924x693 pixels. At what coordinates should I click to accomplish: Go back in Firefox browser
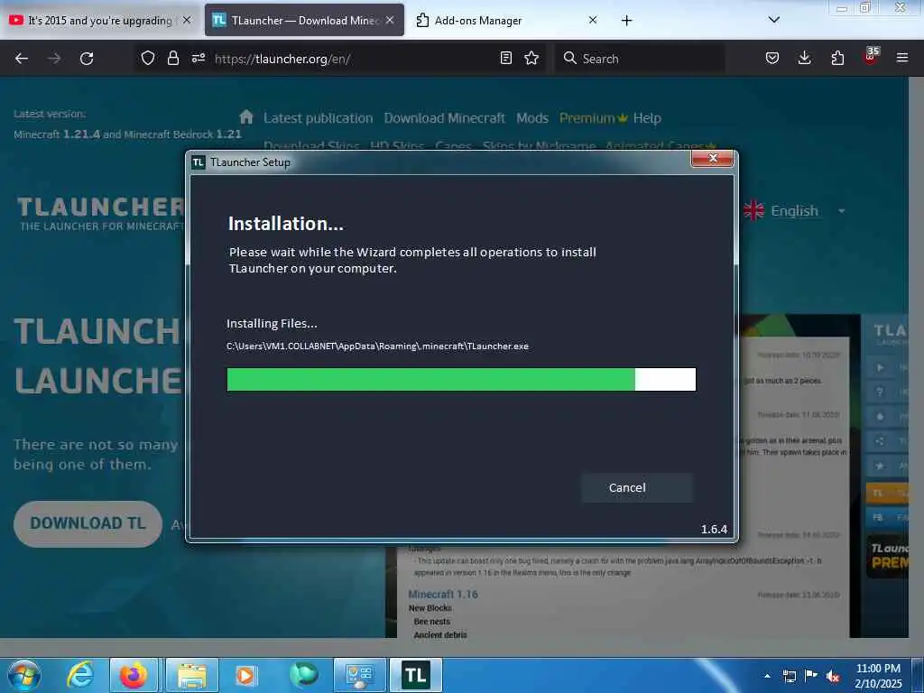tap(22, 59)
